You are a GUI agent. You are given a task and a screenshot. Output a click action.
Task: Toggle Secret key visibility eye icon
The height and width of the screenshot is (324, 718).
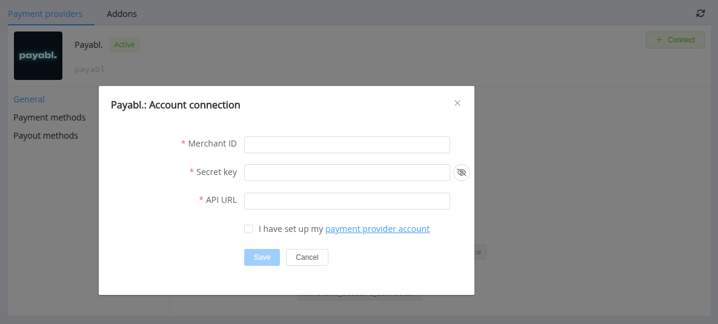tap(462, 173)
